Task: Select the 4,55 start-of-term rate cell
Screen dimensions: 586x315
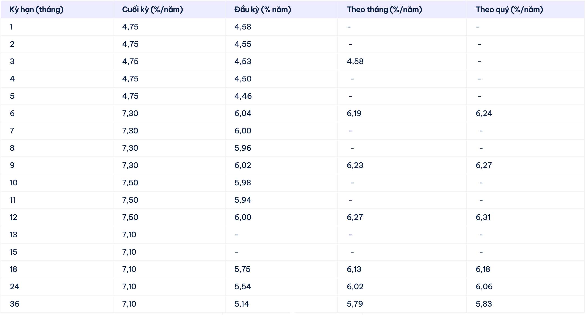Action: click(x=243, y=44)
